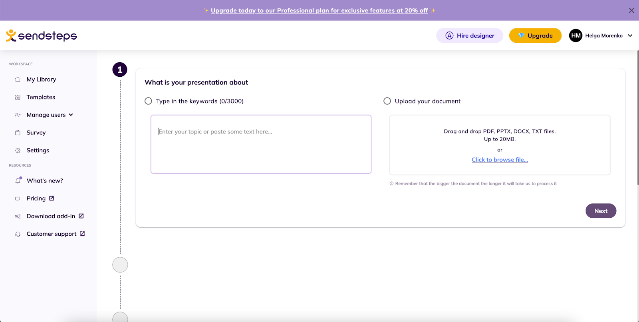Viewport: 639px width, 322px height.
Task: Click the Pricing tag icon
Action: click(18, 199)
